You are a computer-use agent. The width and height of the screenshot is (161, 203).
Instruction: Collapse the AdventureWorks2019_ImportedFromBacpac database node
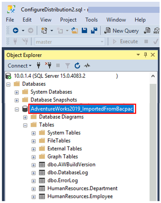tap(17, 110)
